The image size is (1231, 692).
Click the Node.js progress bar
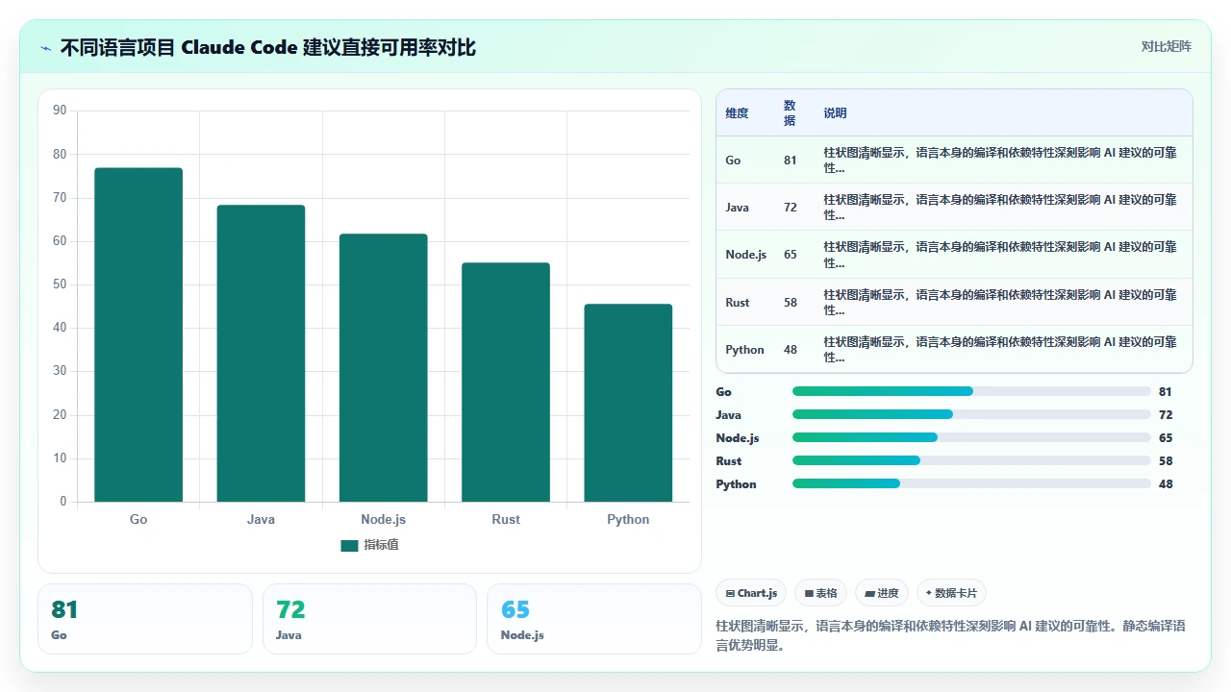[971, 437]
